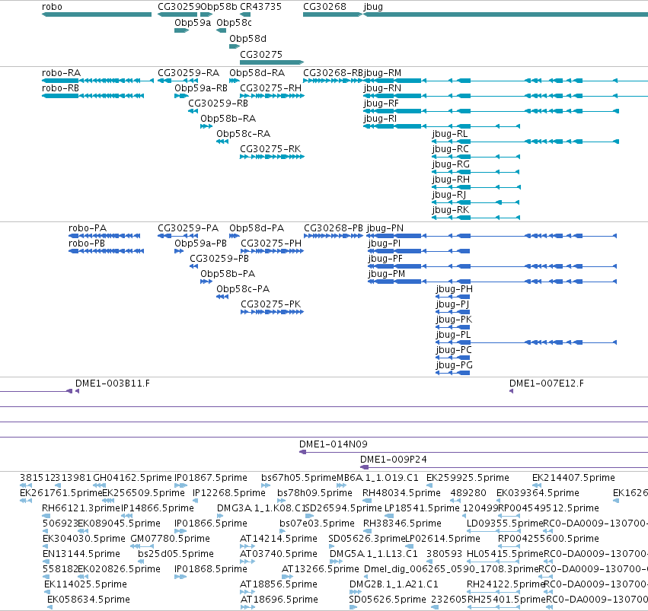Click the jbug-PN protein label
The image size is (648, 611).
click(385, 228)
